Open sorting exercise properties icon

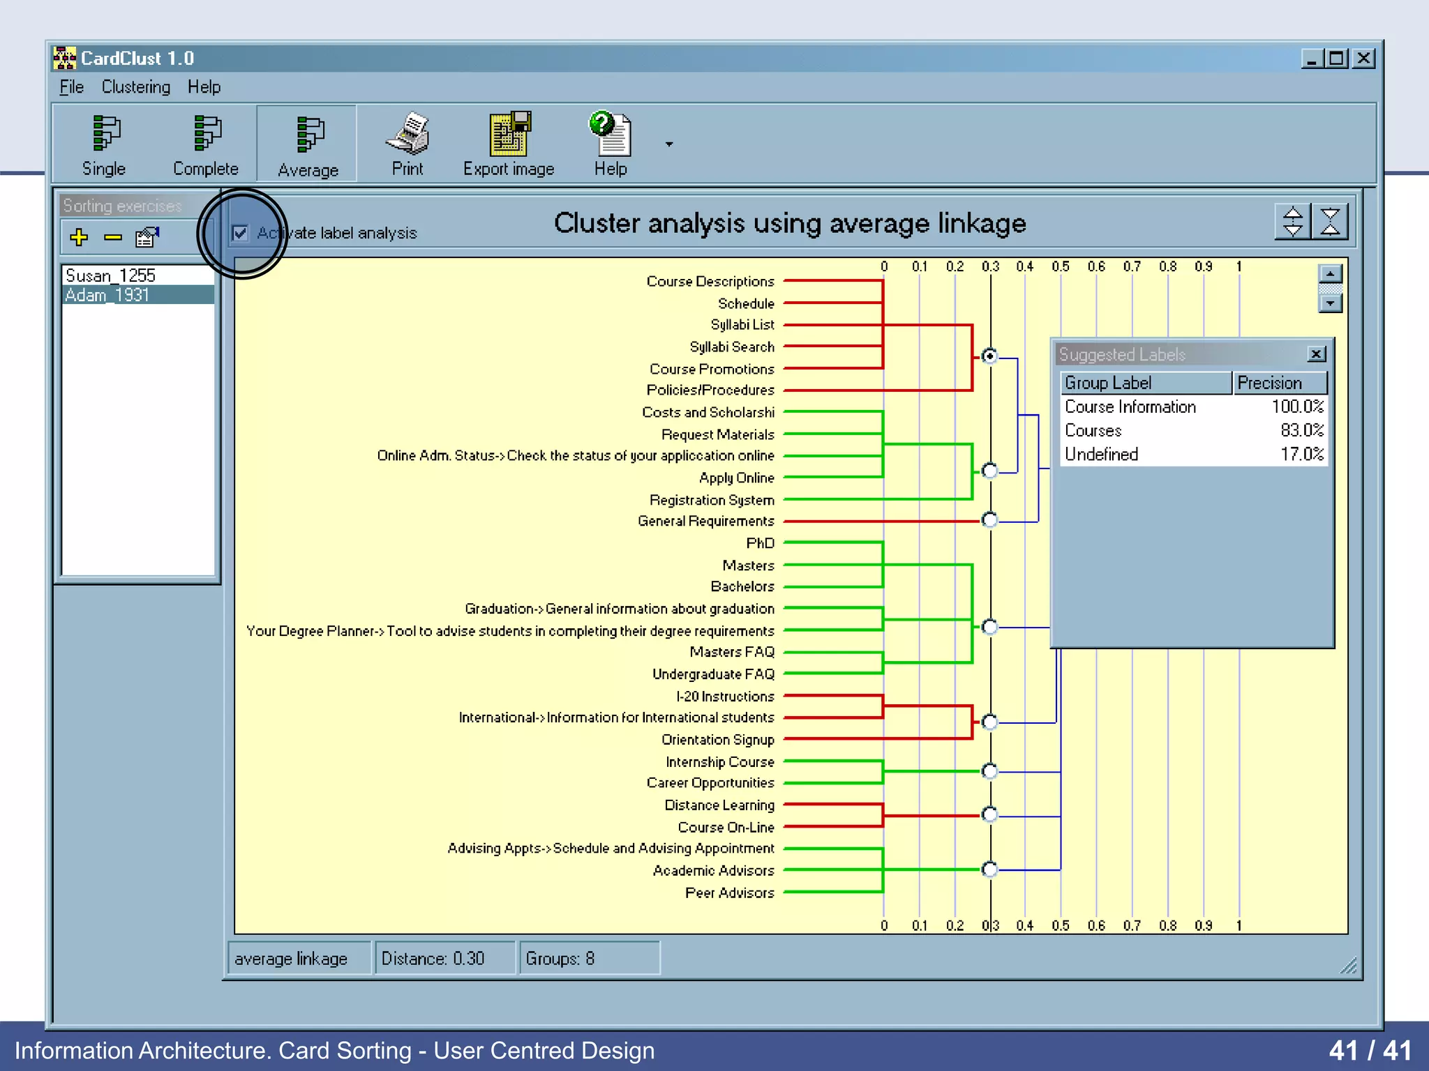pyautogui.click(x=147, y=238)
